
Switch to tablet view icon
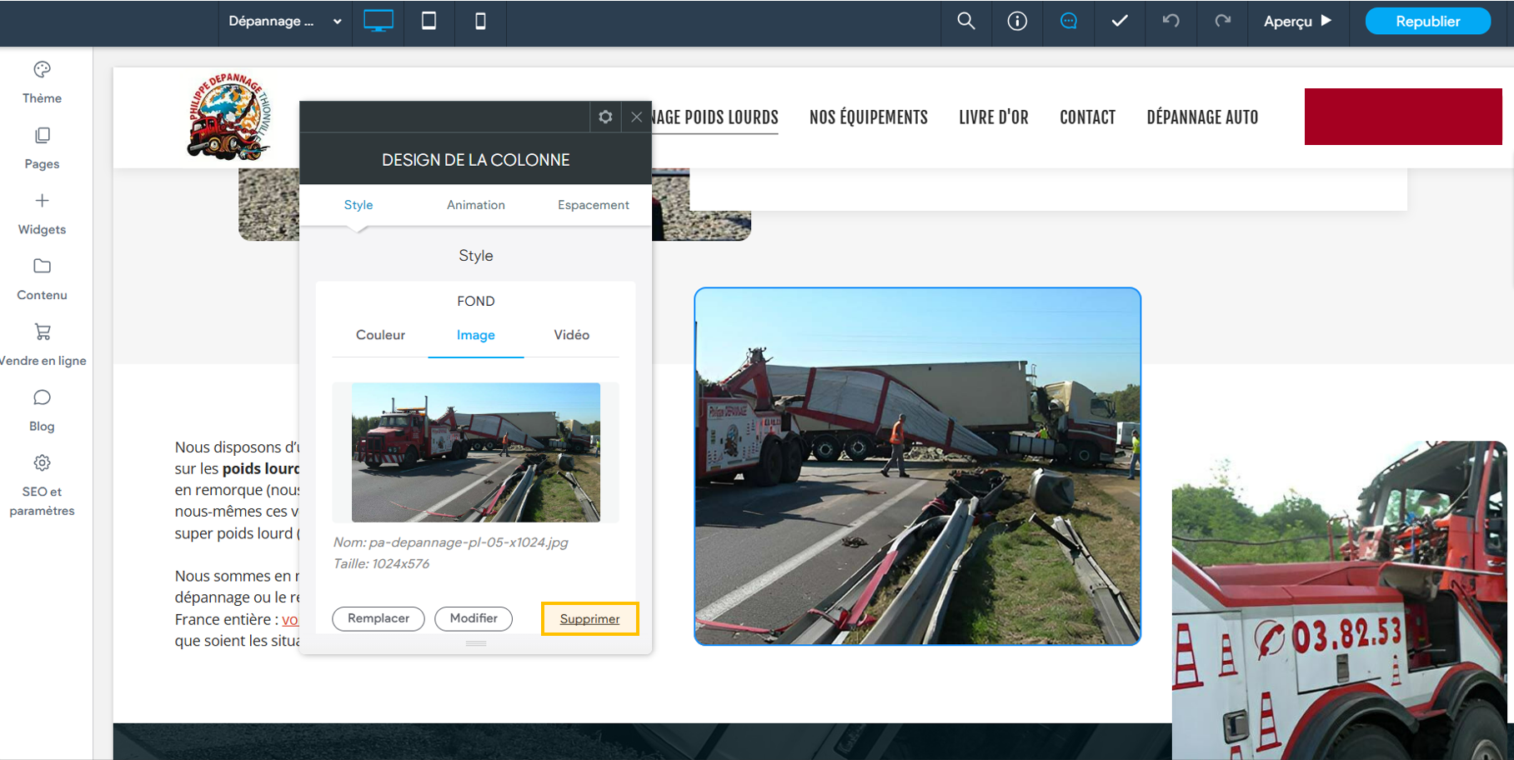point(429,22)
